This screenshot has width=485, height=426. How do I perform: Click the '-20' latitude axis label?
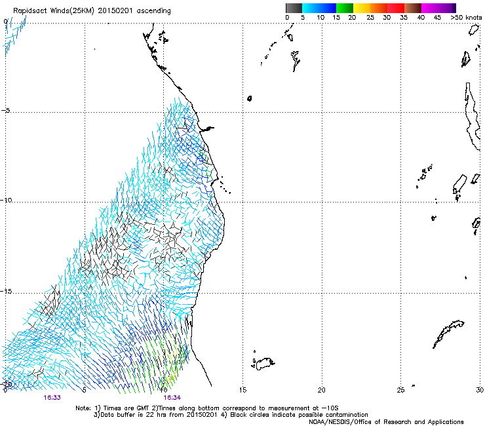(x=6, y=384)
